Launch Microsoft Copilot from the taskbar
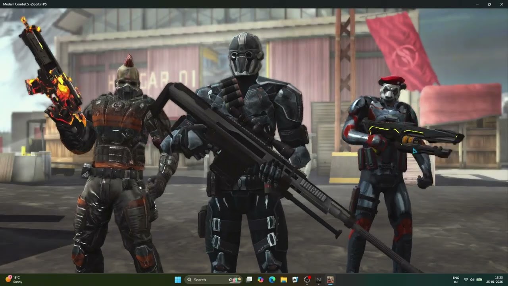This screenshot has height=286, width=508. pyautogui.click(x=260, y=280)
